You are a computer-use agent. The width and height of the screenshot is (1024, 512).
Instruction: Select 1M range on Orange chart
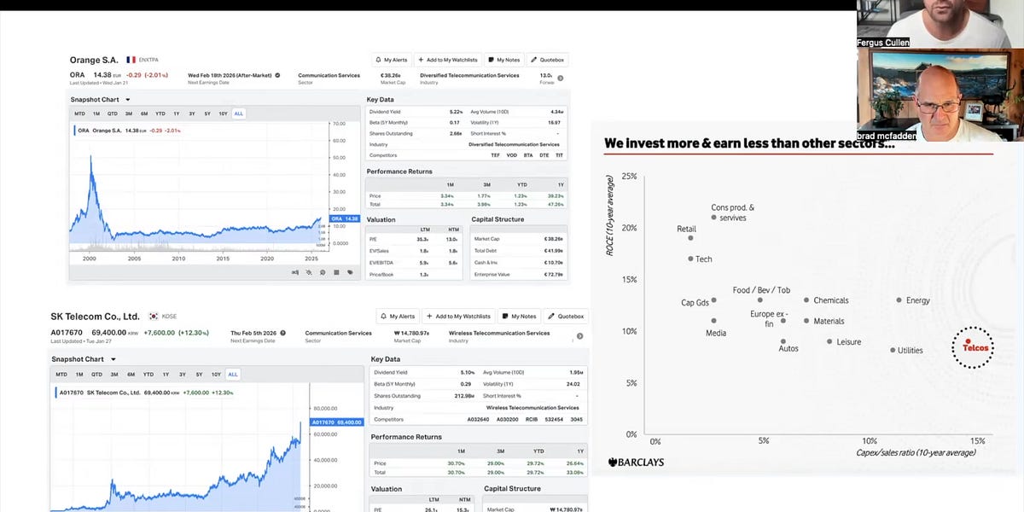click(96, 113)
